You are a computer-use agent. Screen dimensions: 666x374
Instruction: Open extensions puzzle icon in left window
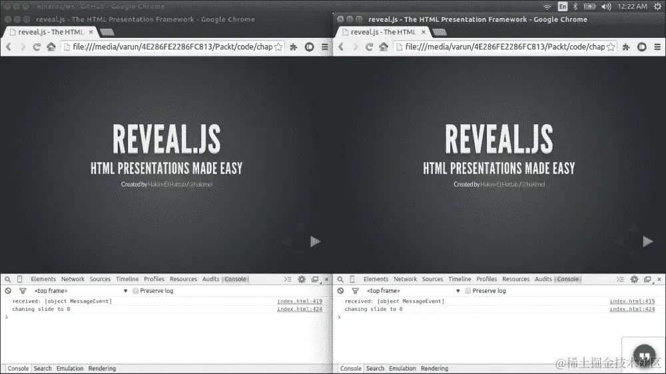coord(294,47)
